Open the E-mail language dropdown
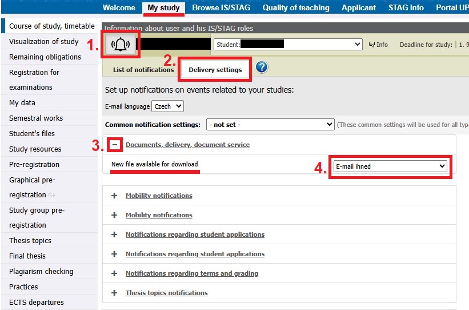Screen dimensions: 469x310 coord(167,106)
